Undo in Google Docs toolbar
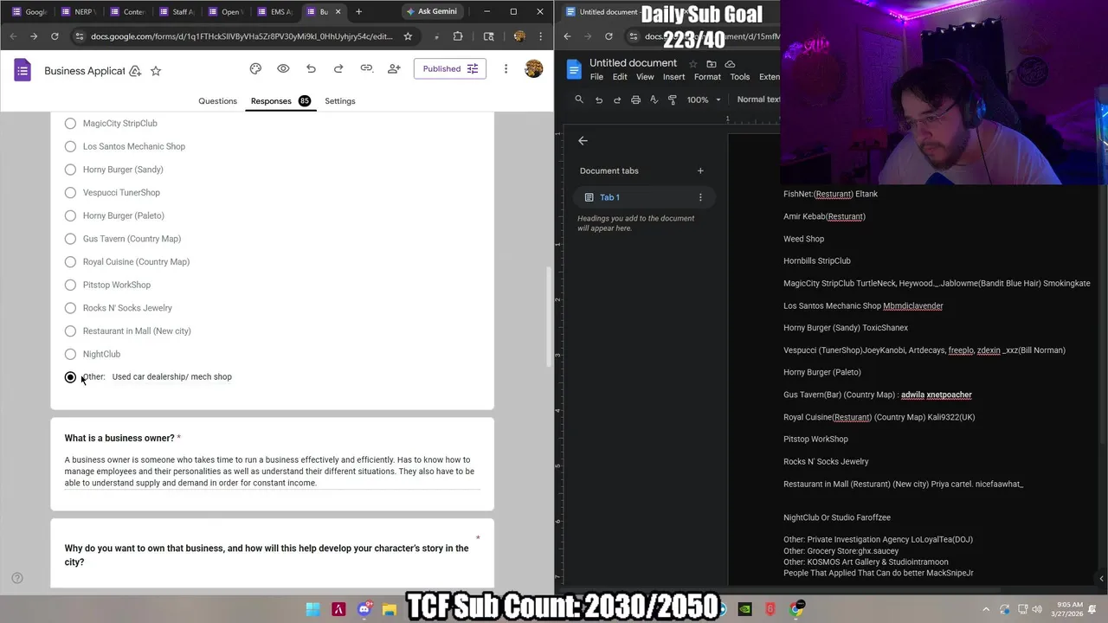 pos(598,100)
